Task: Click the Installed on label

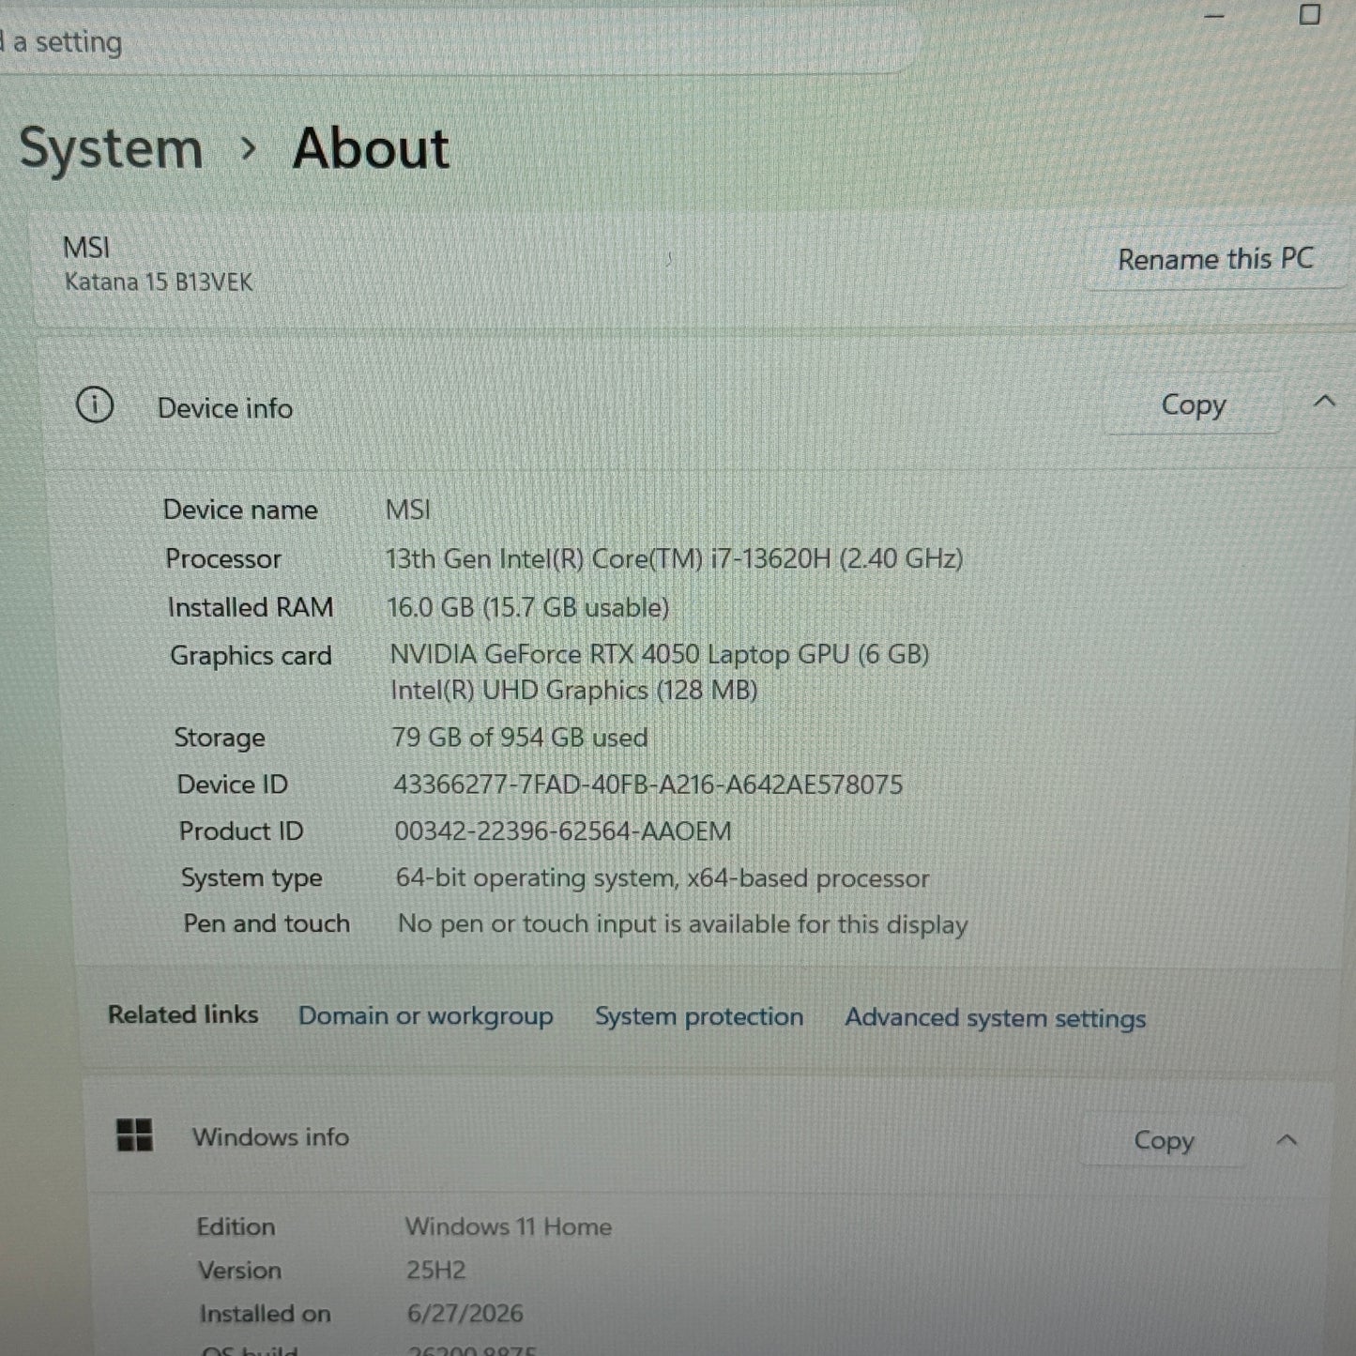Action: pyautogui.click(x=265, y=1314)
